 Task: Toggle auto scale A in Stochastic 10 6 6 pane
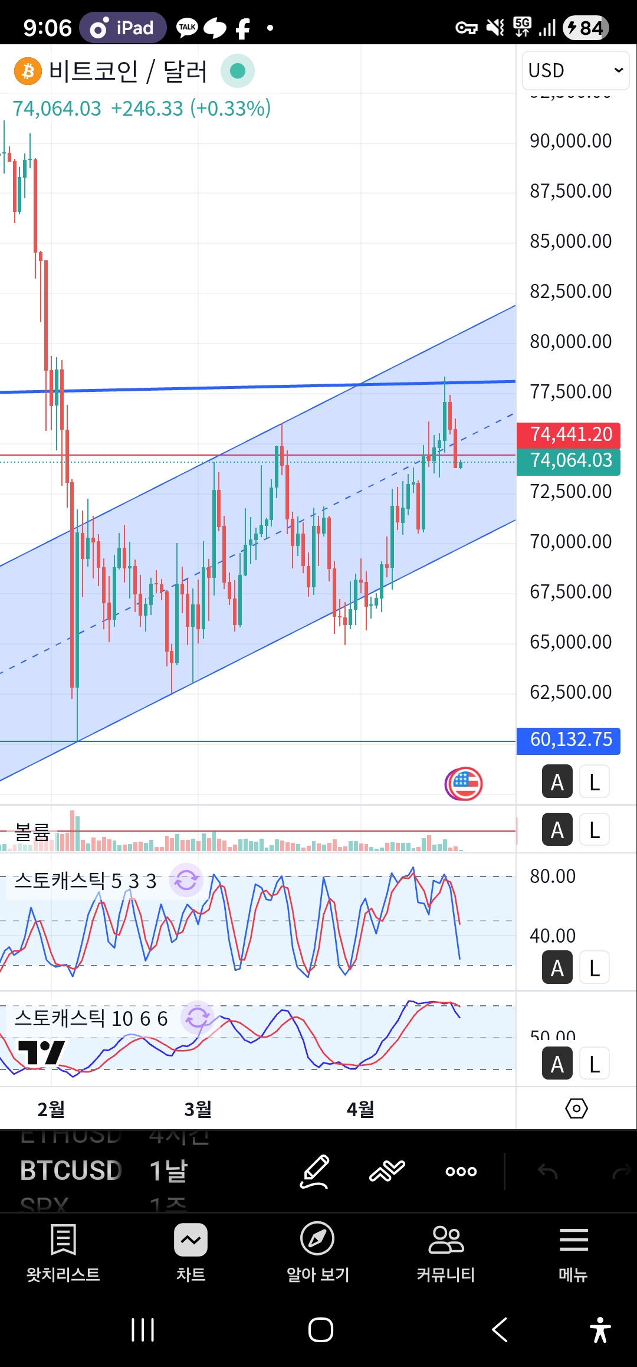[x=557, y=1064]
